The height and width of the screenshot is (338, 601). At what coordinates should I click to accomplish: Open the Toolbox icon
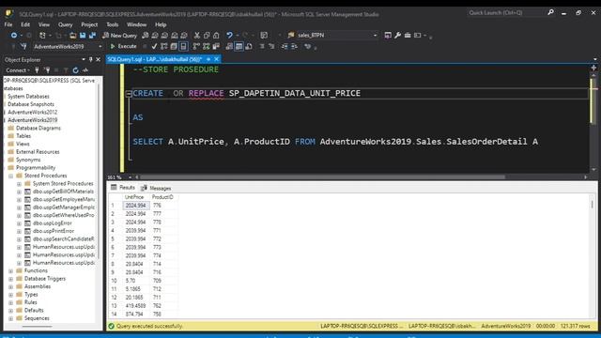pyautogui.click(x=407, y=36)
